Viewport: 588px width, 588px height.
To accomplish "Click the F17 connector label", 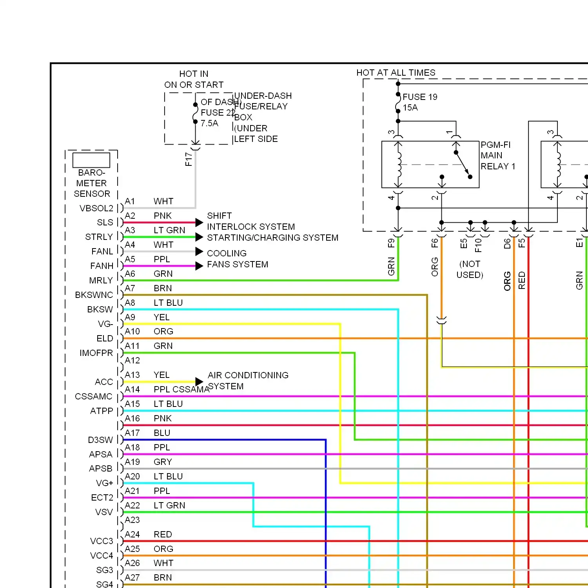I will [x=189, y=159].
